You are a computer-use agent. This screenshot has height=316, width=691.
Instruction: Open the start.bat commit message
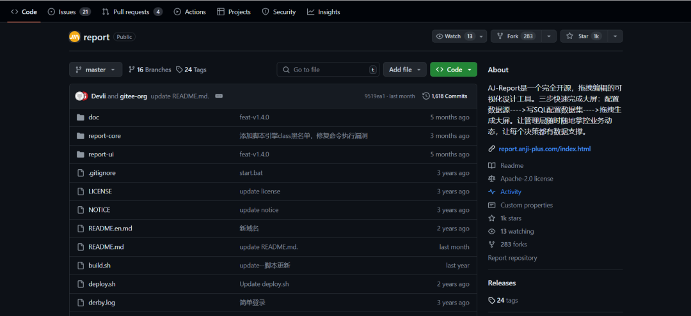point(251,173)
